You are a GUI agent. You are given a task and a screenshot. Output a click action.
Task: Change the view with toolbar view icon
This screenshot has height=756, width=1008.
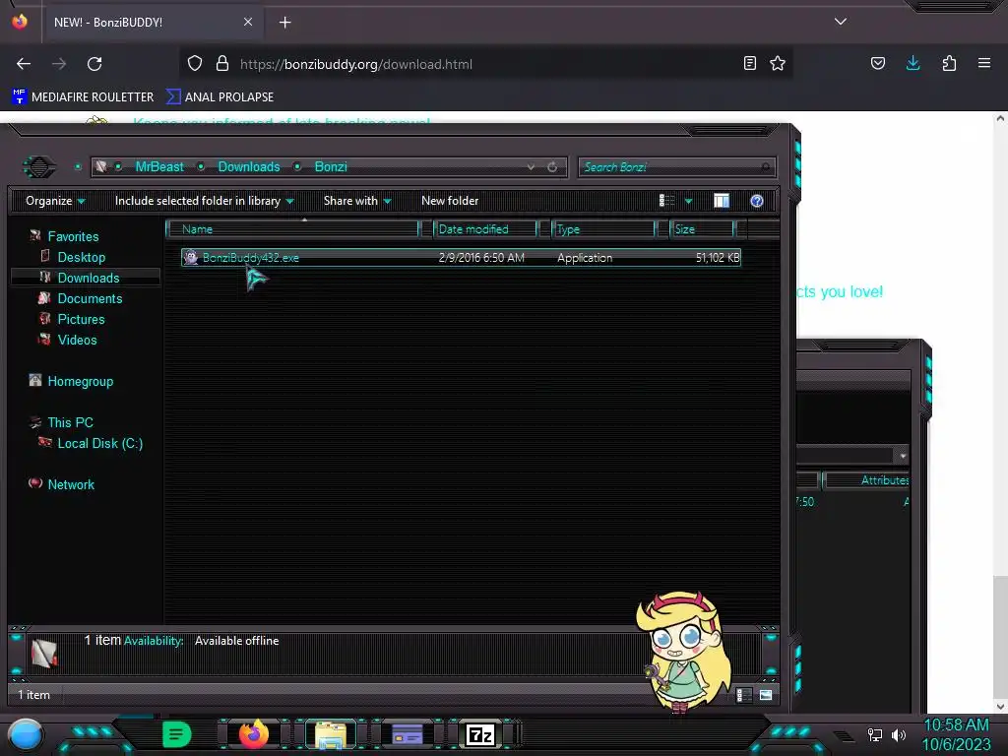tap(666, 201)
